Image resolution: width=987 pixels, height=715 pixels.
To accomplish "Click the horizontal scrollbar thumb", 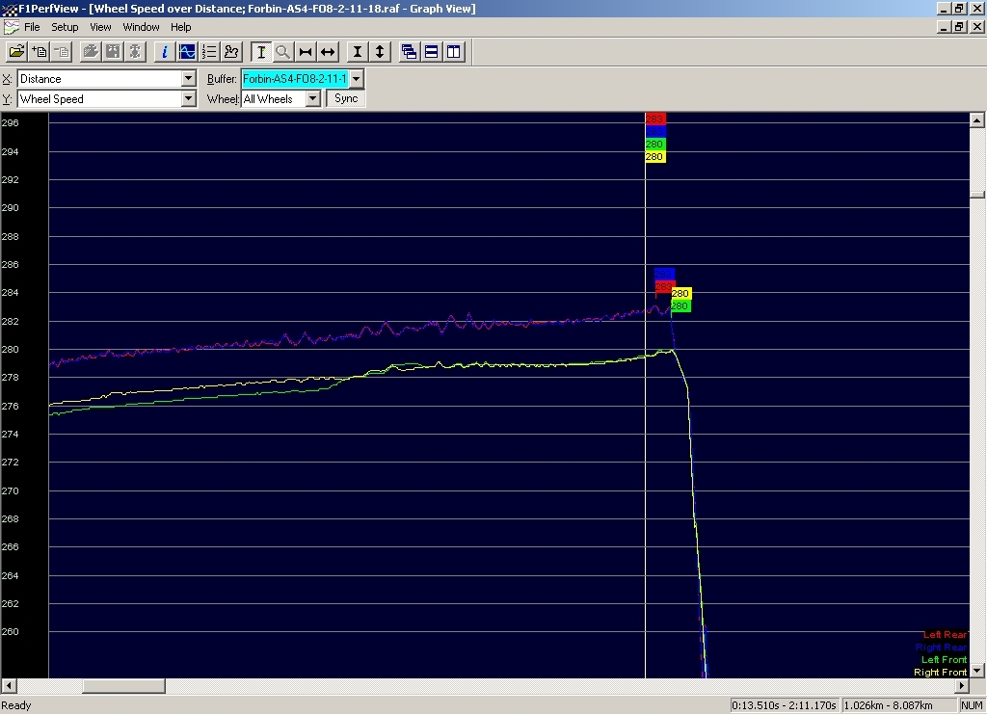I will click(123, 686).
